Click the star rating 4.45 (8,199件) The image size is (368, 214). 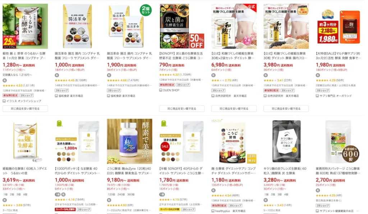pyautogui.click(x=71, y=80)
